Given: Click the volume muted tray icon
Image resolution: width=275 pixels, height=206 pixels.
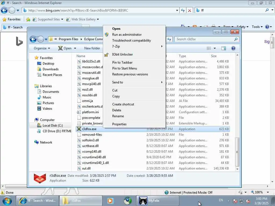Looking at the screenshot, I should 248,201.
